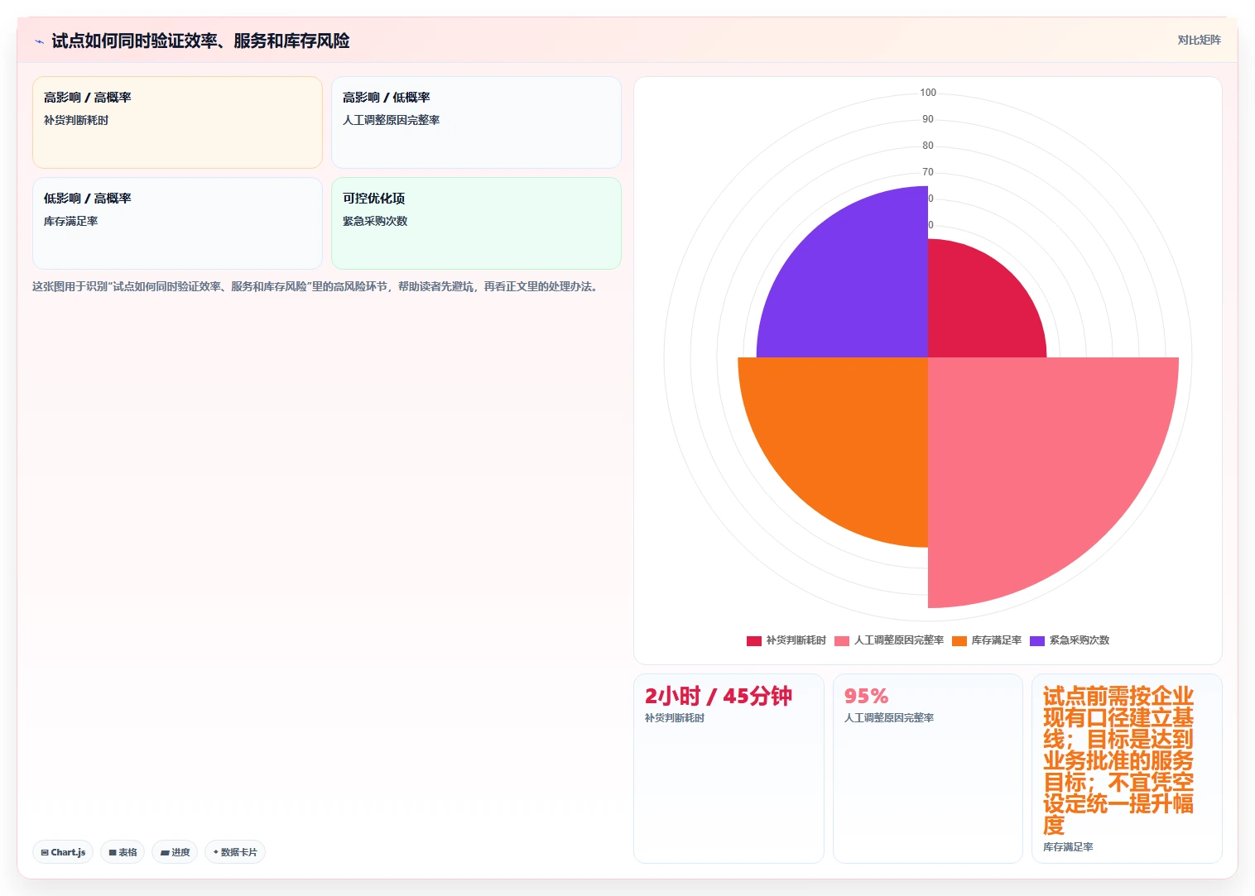
Task: Select the 低影响 / 高概率 card
Action: [x=177, y=223]
